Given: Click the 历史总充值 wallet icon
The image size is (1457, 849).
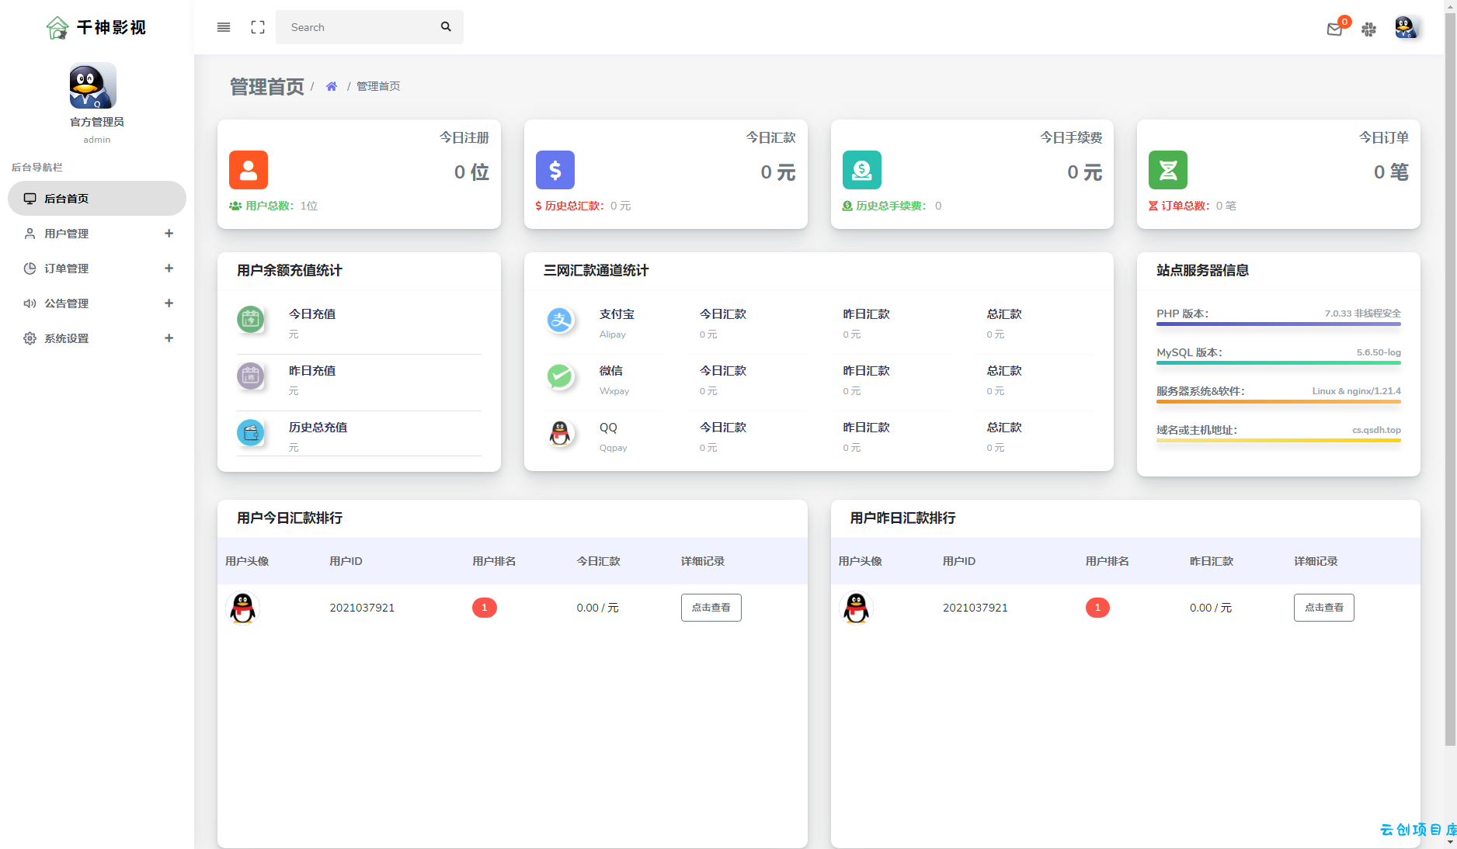Looking at the screenshot, I should pos(250,432).
